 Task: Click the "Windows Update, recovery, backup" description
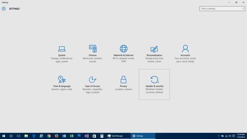154,91
